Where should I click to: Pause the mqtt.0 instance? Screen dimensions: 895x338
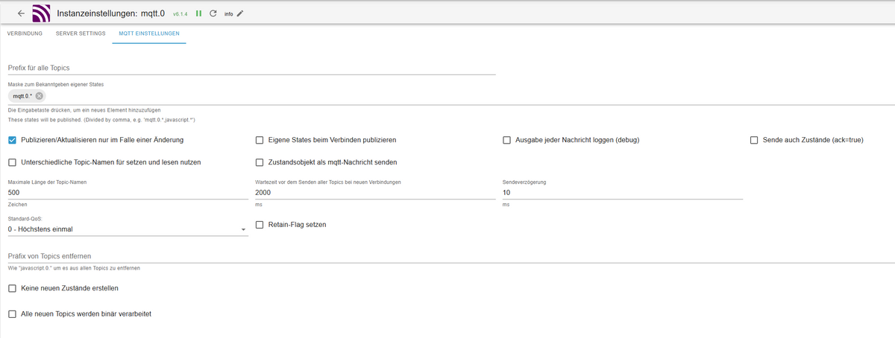199,13
